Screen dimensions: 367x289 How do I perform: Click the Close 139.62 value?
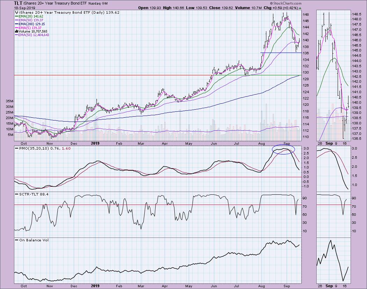pyautogui.click(x=221, y=8)
